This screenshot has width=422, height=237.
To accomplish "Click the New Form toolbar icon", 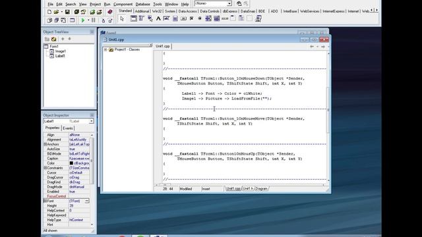I will (x=72, y=20).
